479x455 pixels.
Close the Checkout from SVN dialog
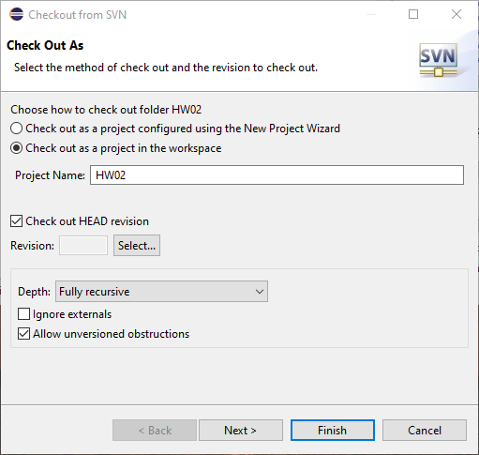point(457,14)
